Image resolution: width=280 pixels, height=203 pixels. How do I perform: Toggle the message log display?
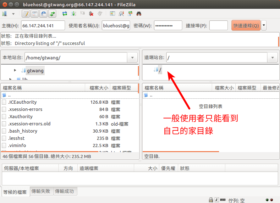tap(26, 14)
